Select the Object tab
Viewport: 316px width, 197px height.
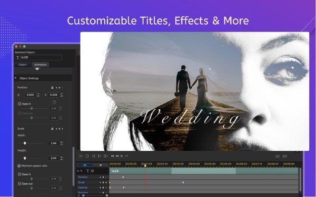point(23,65)
